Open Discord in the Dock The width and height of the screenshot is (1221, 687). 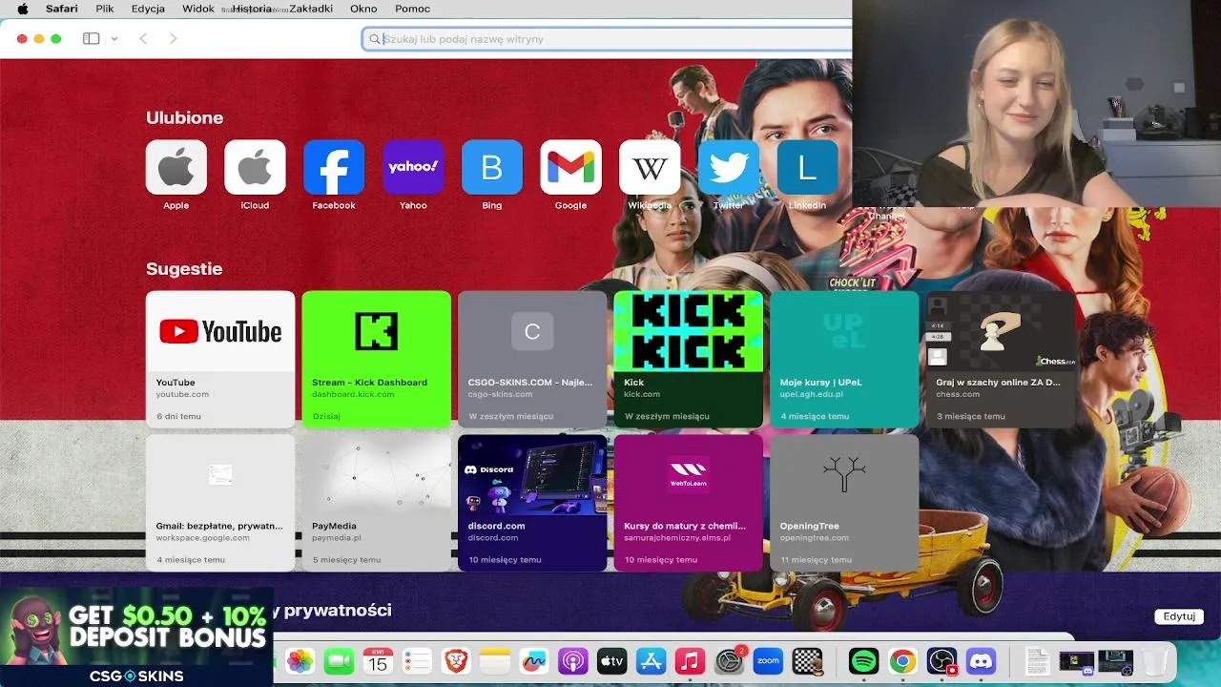click(981, 661)
